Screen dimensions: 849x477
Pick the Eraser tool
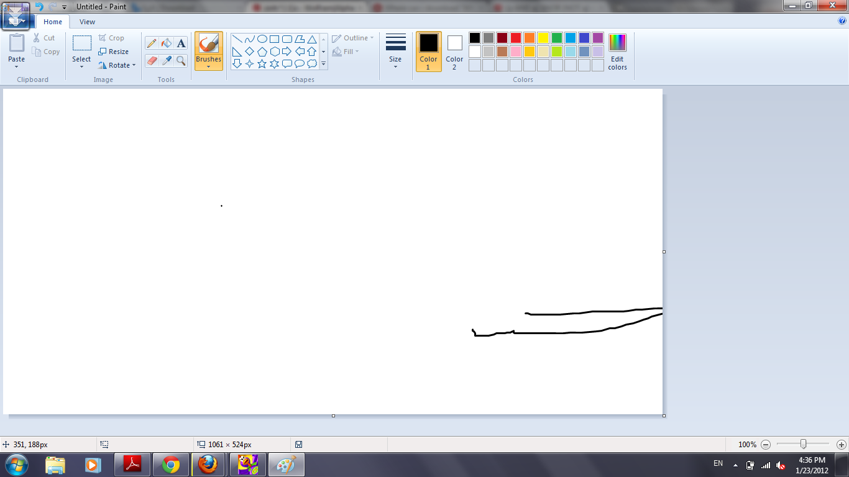point(151,61)
